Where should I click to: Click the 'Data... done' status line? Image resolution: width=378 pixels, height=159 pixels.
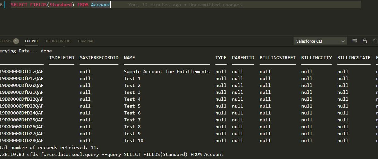point(26,51)
